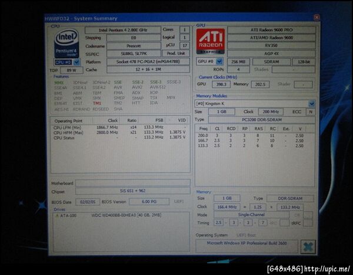Select the CPU HFM (Max) row

coord(120,133)
